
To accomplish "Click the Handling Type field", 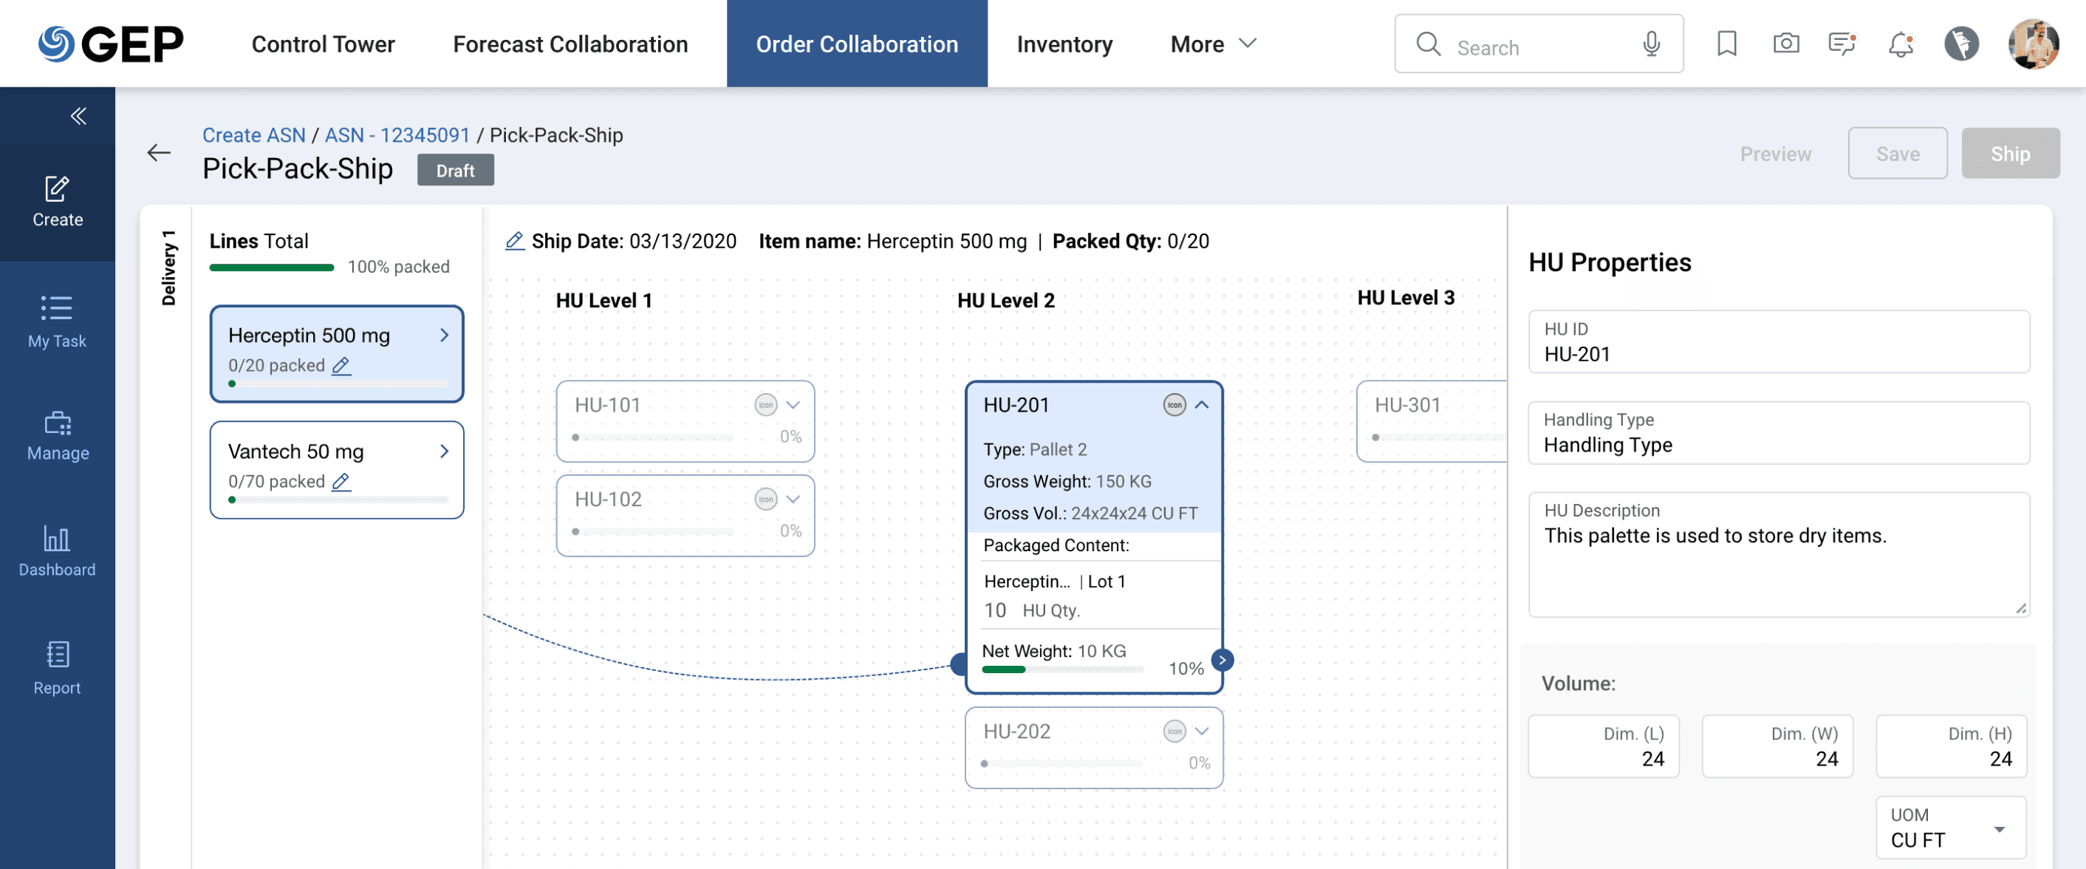I will pos(1778,433).
